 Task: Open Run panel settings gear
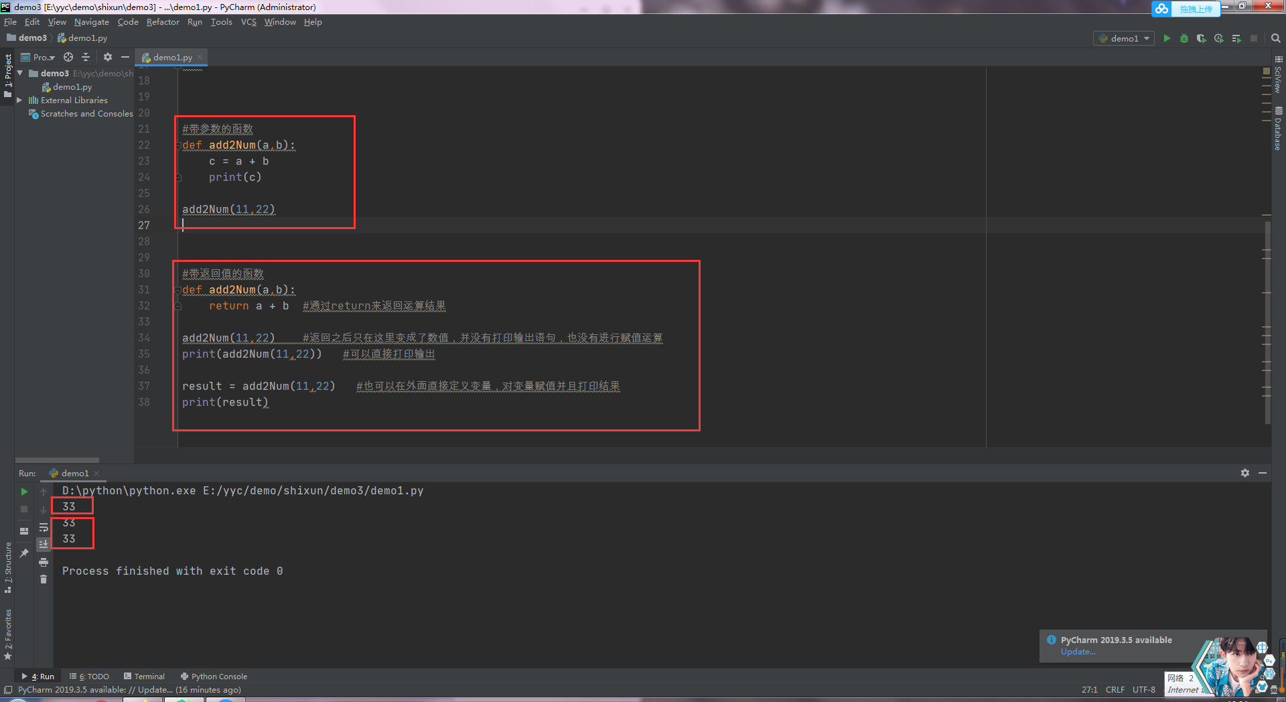pyautogui.click(x=1245, y=473)
